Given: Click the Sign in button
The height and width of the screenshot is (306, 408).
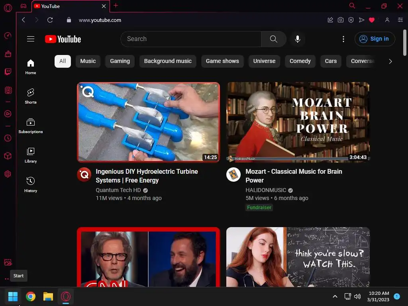Looking at the screenshot, I should point(375,39).
